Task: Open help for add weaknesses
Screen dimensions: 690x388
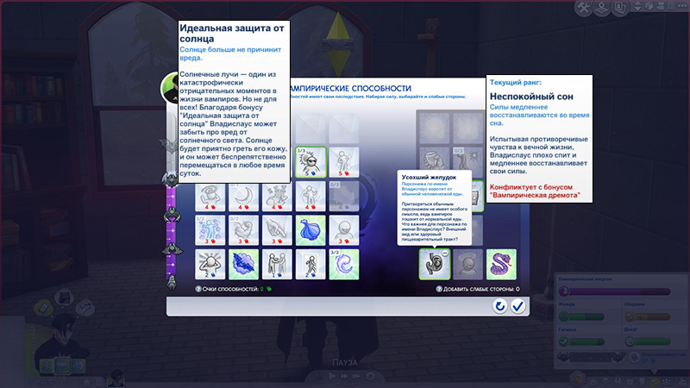Action: (439, 289)
